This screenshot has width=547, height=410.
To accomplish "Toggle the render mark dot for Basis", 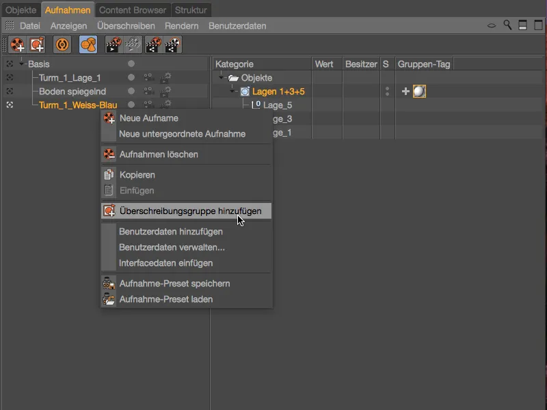I will (131, 64).
